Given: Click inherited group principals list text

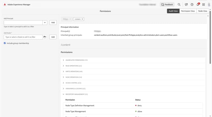Looking at the screenshot, I should coord(136,35).
